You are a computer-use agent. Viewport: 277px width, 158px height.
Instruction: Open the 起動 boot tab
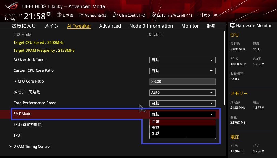pos(211,26)
